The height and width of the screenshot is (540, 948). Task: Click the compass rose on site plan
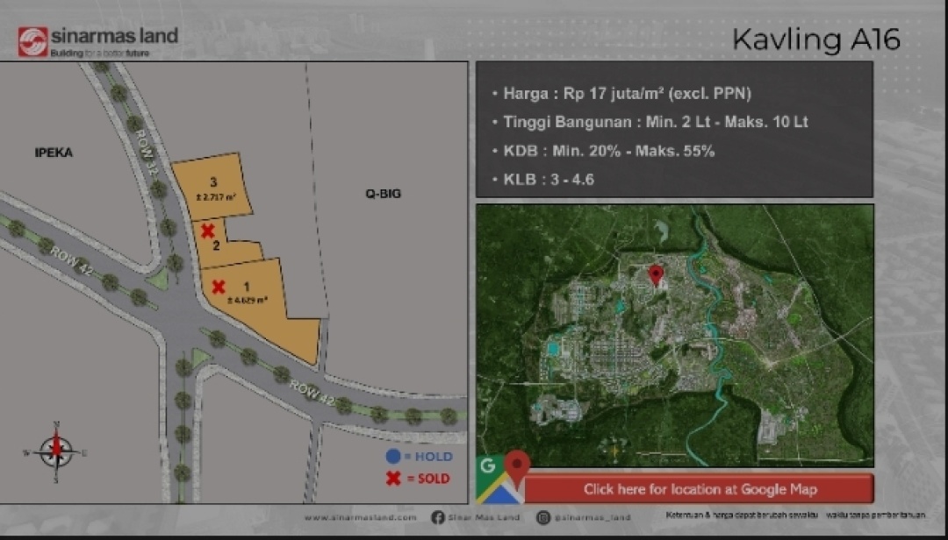(57, 450)
